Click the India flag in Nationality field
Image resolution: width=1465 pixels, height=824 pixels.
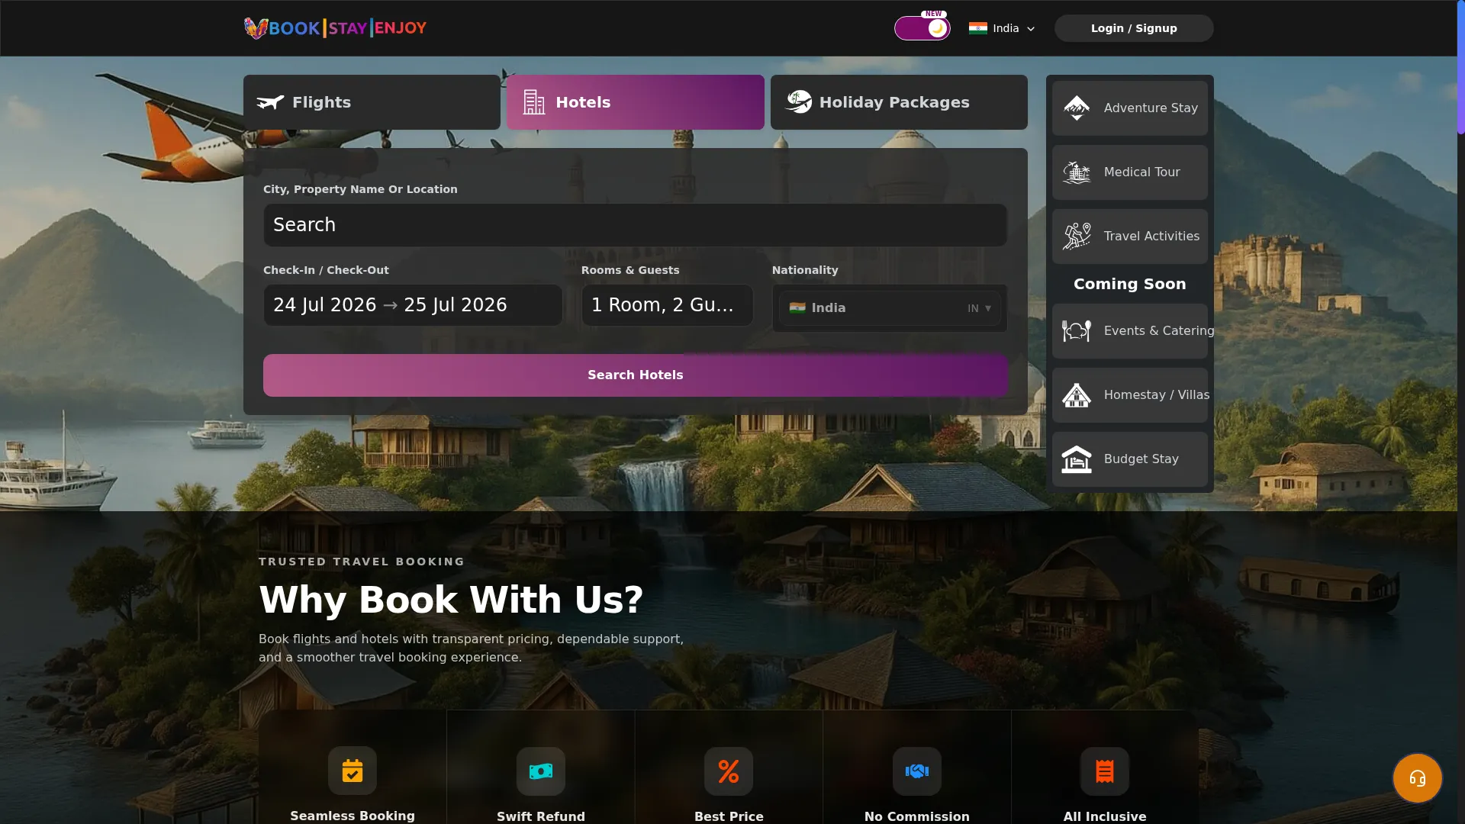click(797, 308)
